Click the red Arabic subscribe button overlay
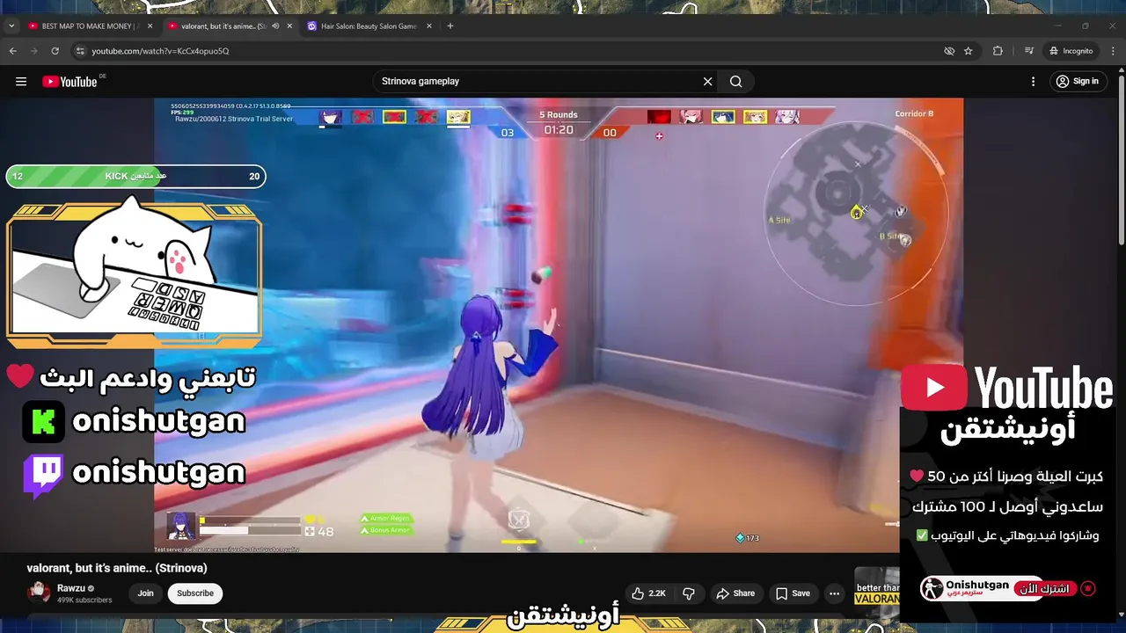The width and height of the screenshot is (1126, 633). pyautogui.click(x=1045, y=588)
